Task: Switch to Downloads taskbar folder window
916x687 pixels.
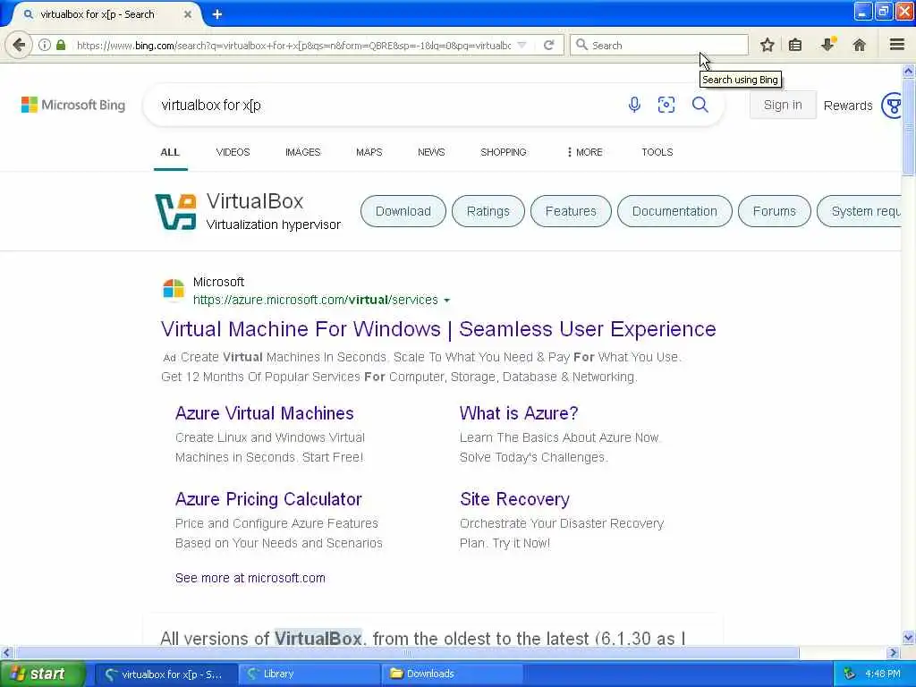Action: [453, 674]
